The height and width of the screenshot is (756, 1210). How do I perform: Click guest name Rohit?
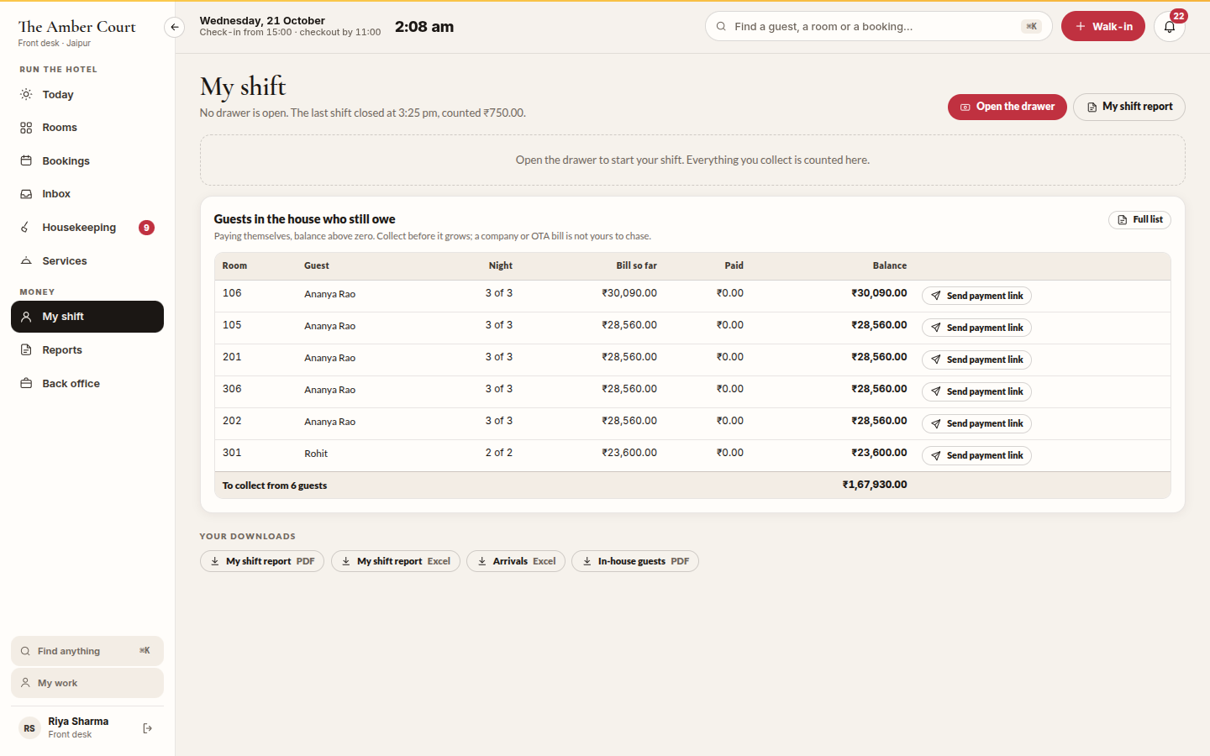pyautogui.click(x=316, y=454)
